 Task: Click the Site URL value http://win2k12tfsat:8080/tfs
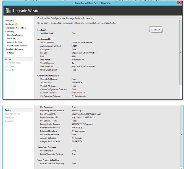tap(83, 53)
